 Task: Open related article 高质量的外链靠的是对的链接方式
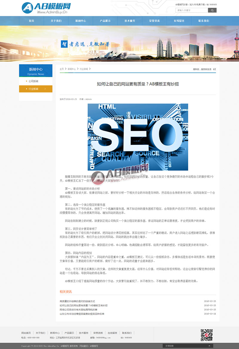point(77,301)
